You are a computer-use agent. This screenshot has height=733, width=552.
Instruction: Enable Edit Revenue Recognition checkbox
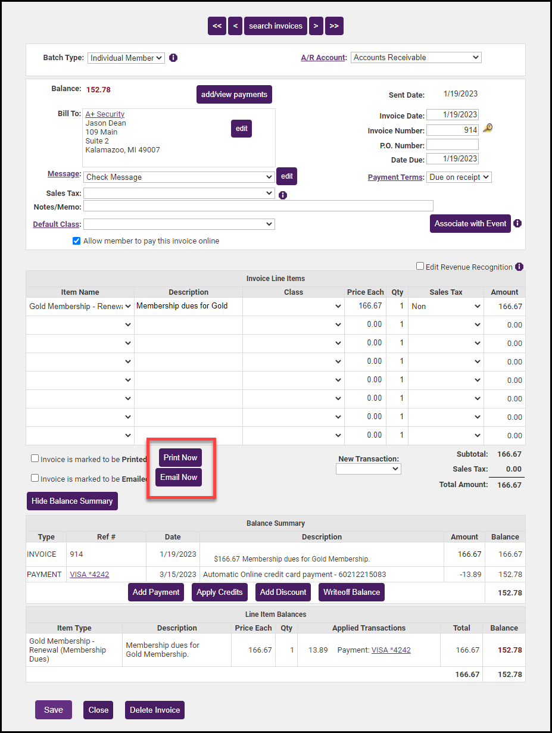(x=420, y=266)
